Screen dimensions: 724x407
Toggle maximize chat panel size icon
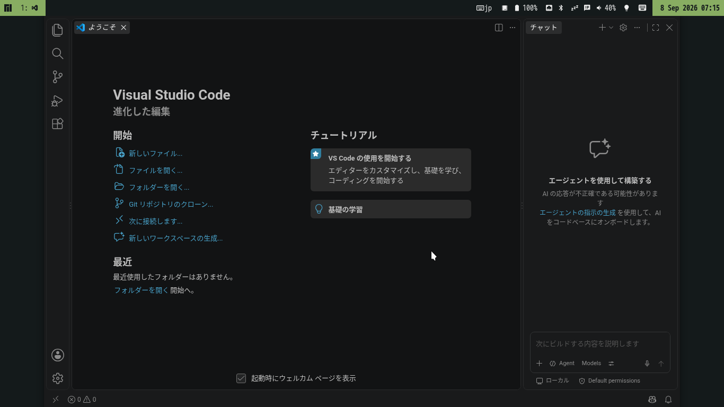pos(656,28)
